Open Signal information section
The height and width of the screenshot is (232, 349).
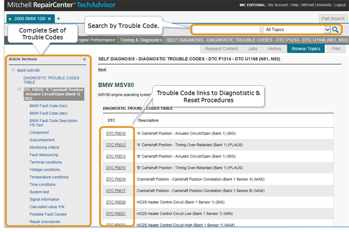[44, 199]
